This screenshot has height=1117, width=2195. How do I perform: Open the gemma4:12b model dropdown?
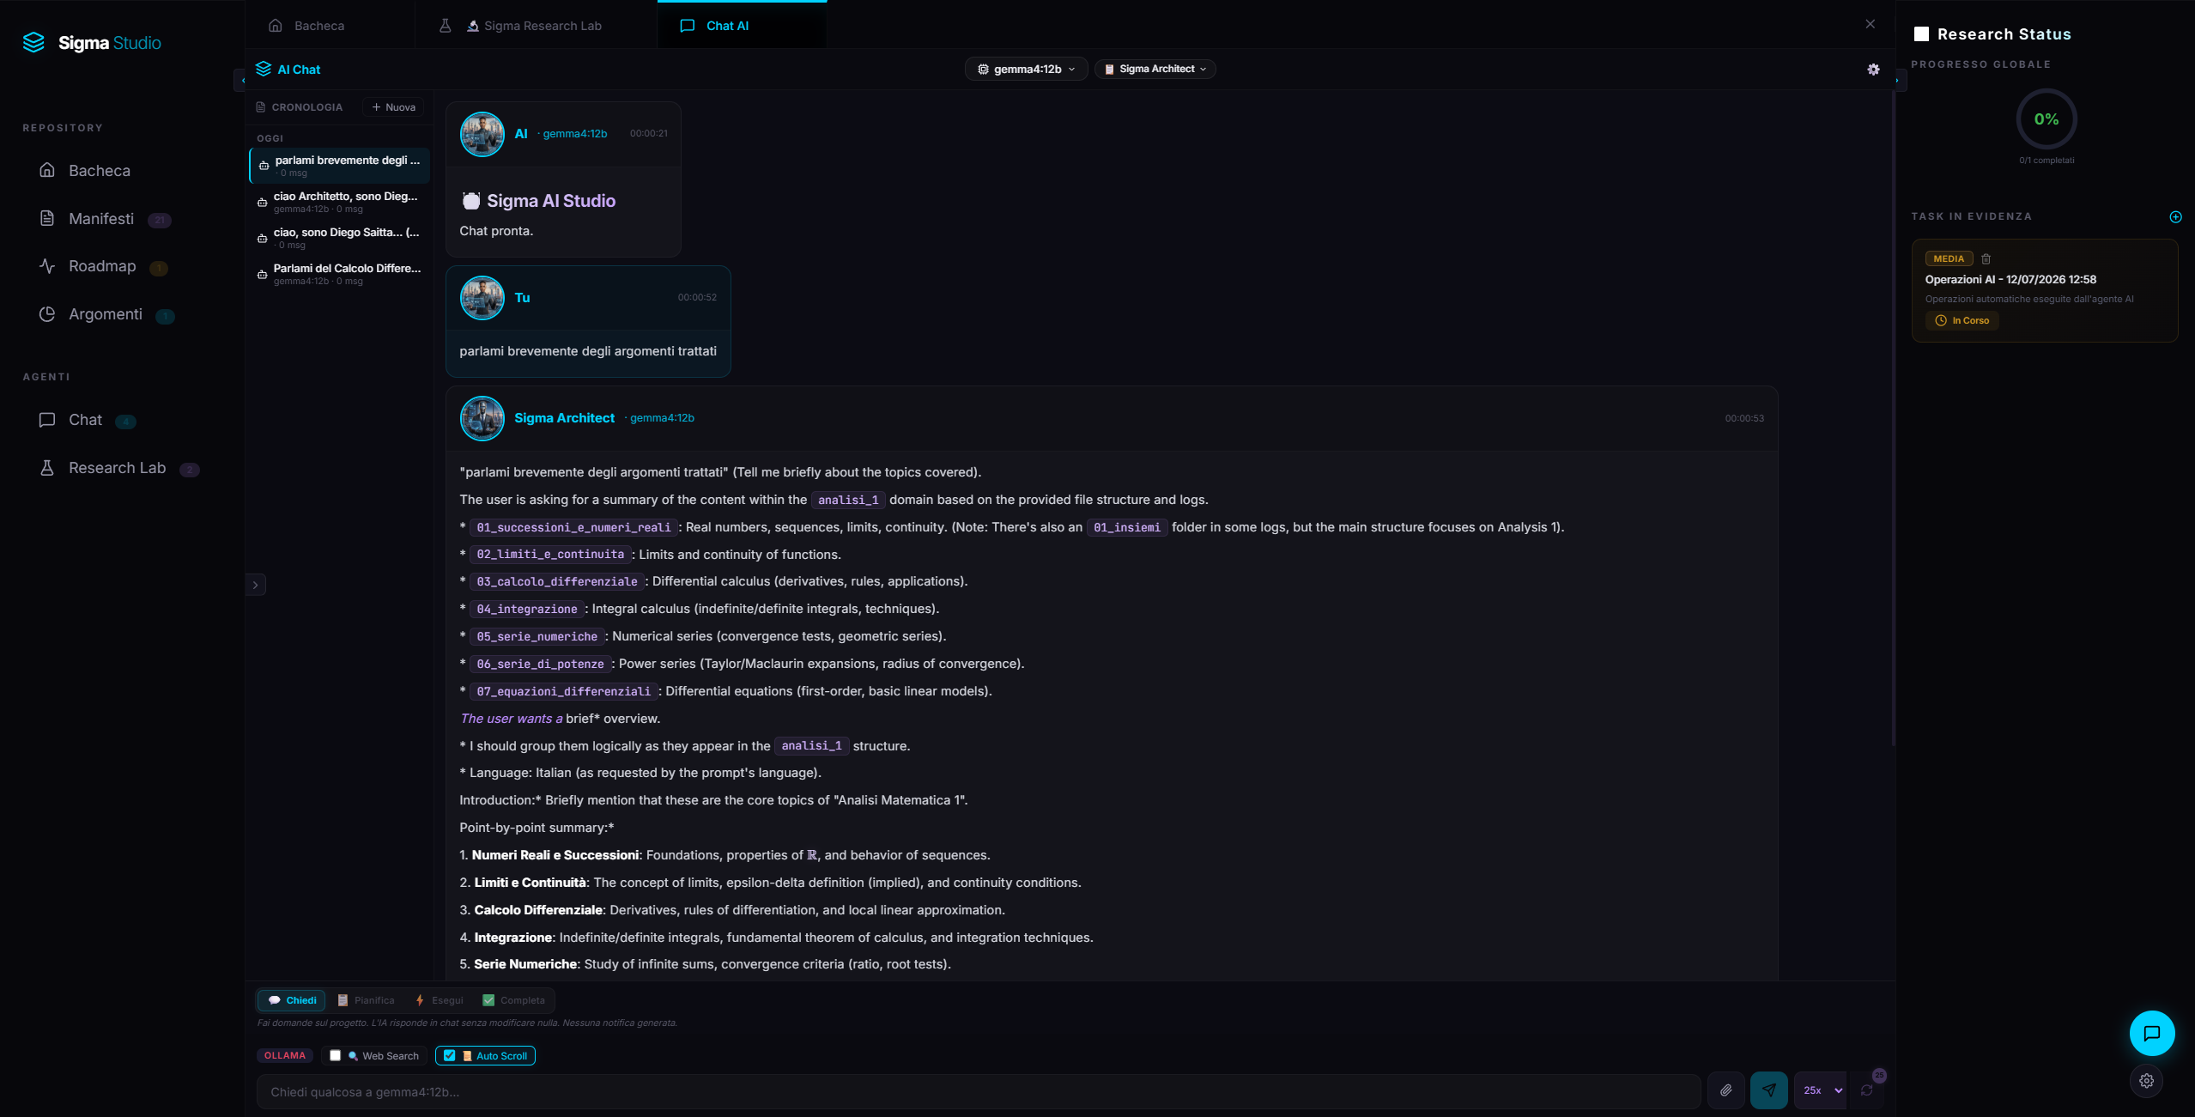[x=1026, y=70]
